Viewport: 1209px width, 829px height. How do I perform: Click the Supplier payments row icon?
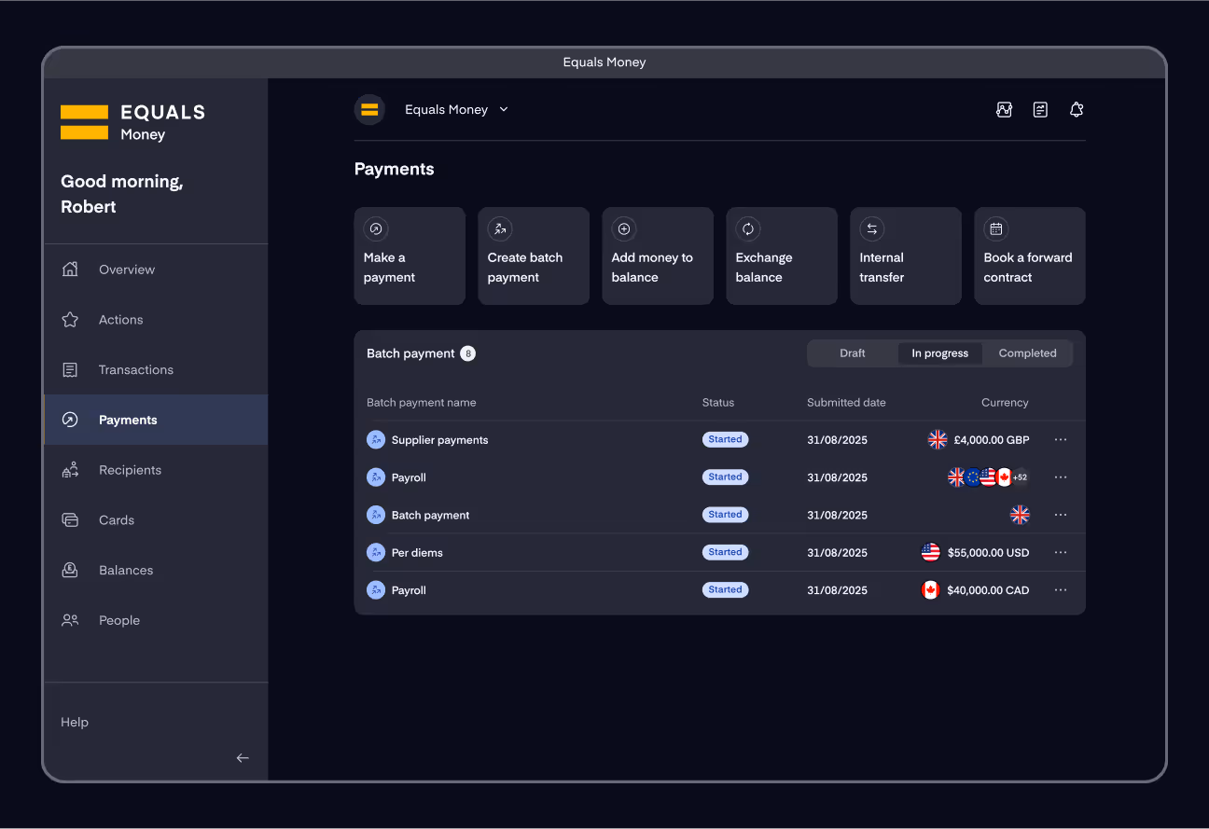tap(376, 439)
